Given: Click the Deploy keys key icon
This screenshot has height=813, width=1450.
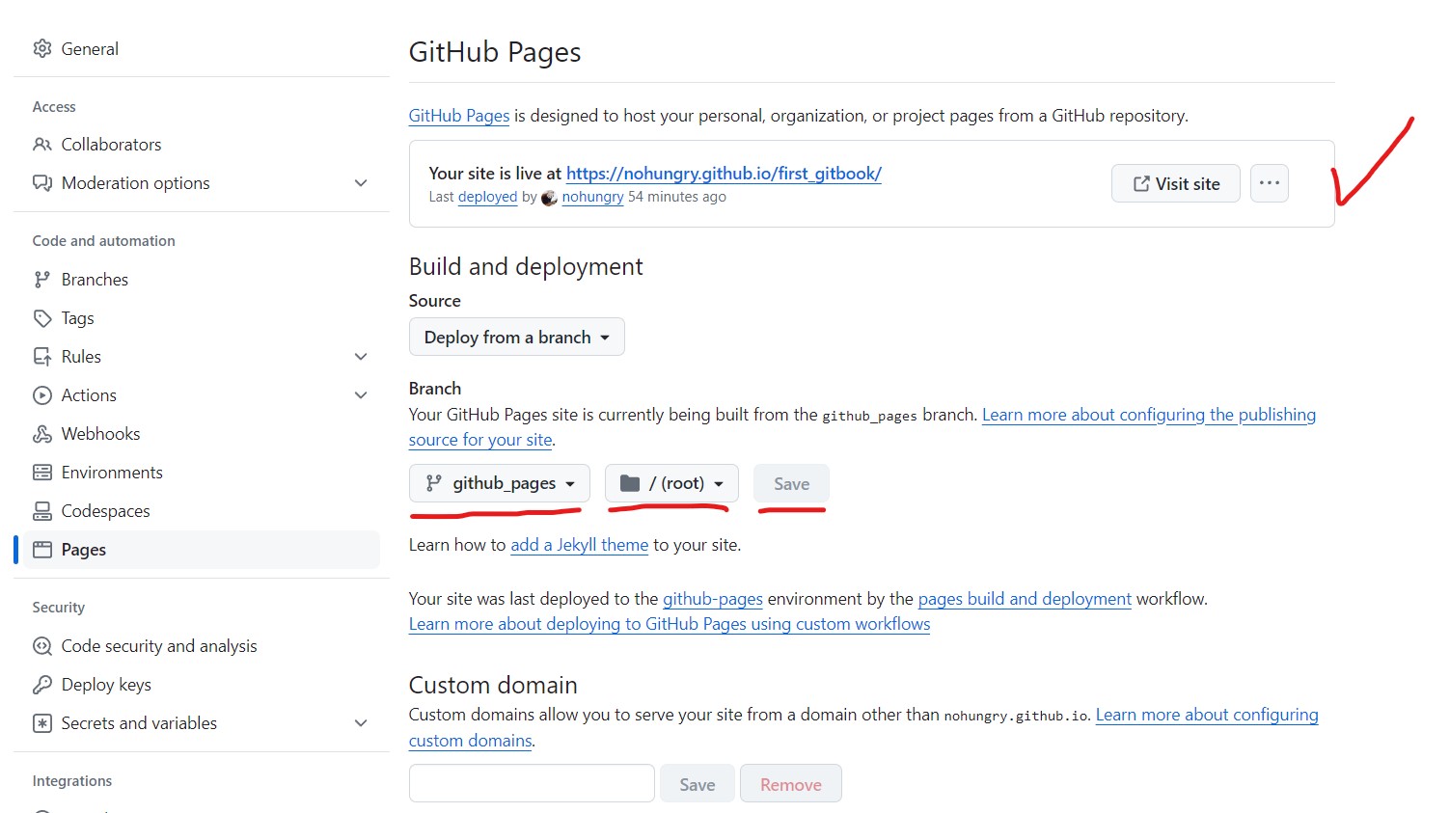Looking at the screenshot, I should point(42,685).
